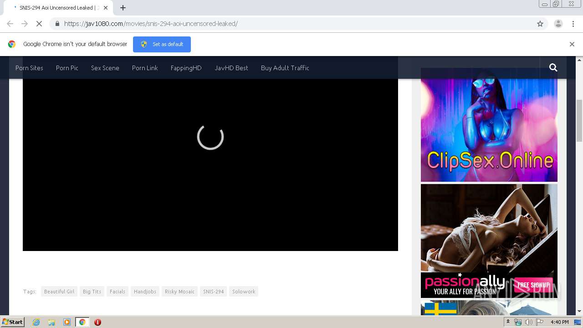Click the browser back arrow

tap(10, 24)
